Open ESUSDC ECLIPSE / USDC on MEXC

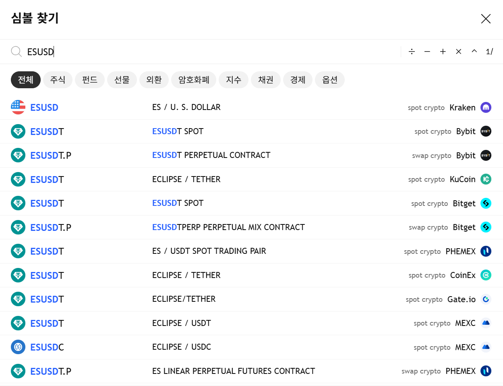tap(251, 347)
